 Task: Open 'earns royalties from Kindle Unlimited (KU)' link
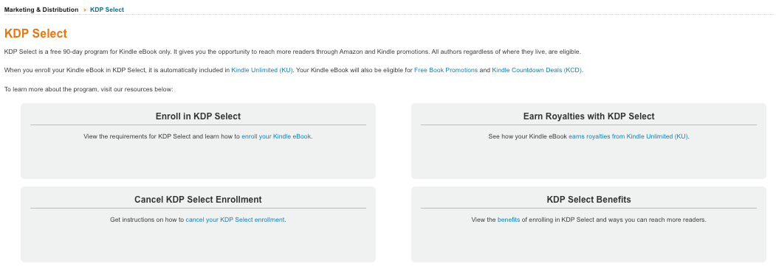[628, 136]
